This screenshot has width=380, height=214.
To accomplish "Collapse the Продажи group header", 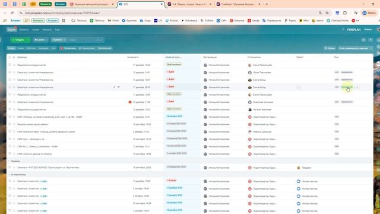I will 15,161.
